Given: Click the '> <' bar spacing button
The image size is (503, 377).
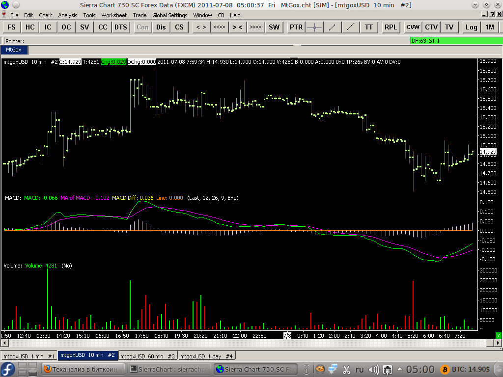Looking at the screenshot, I should 238,27.
